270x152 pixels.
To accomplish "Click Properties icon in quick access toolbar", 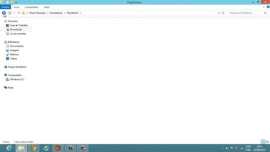I will (8, 3).
